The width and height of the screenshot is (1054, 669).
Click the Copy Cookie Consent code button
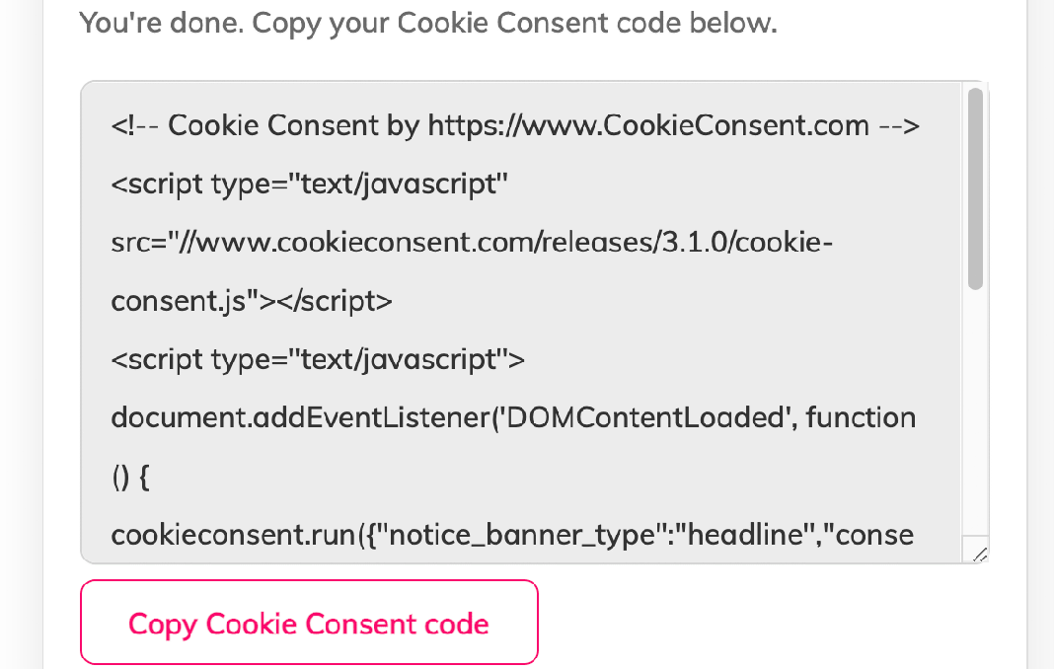coord(309,624)
